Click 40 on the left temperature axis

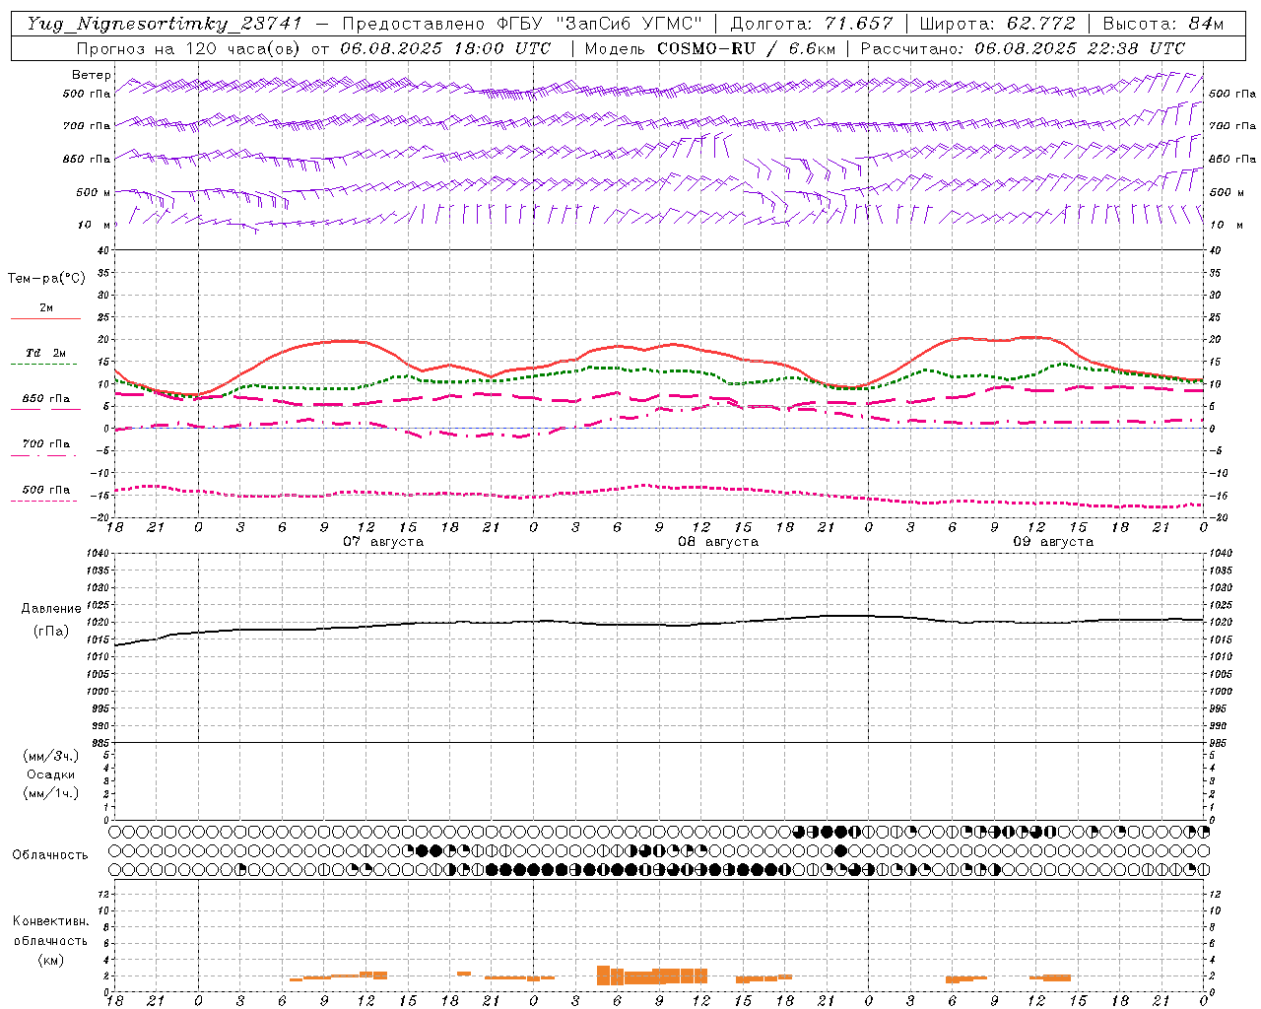click(102, 250)
